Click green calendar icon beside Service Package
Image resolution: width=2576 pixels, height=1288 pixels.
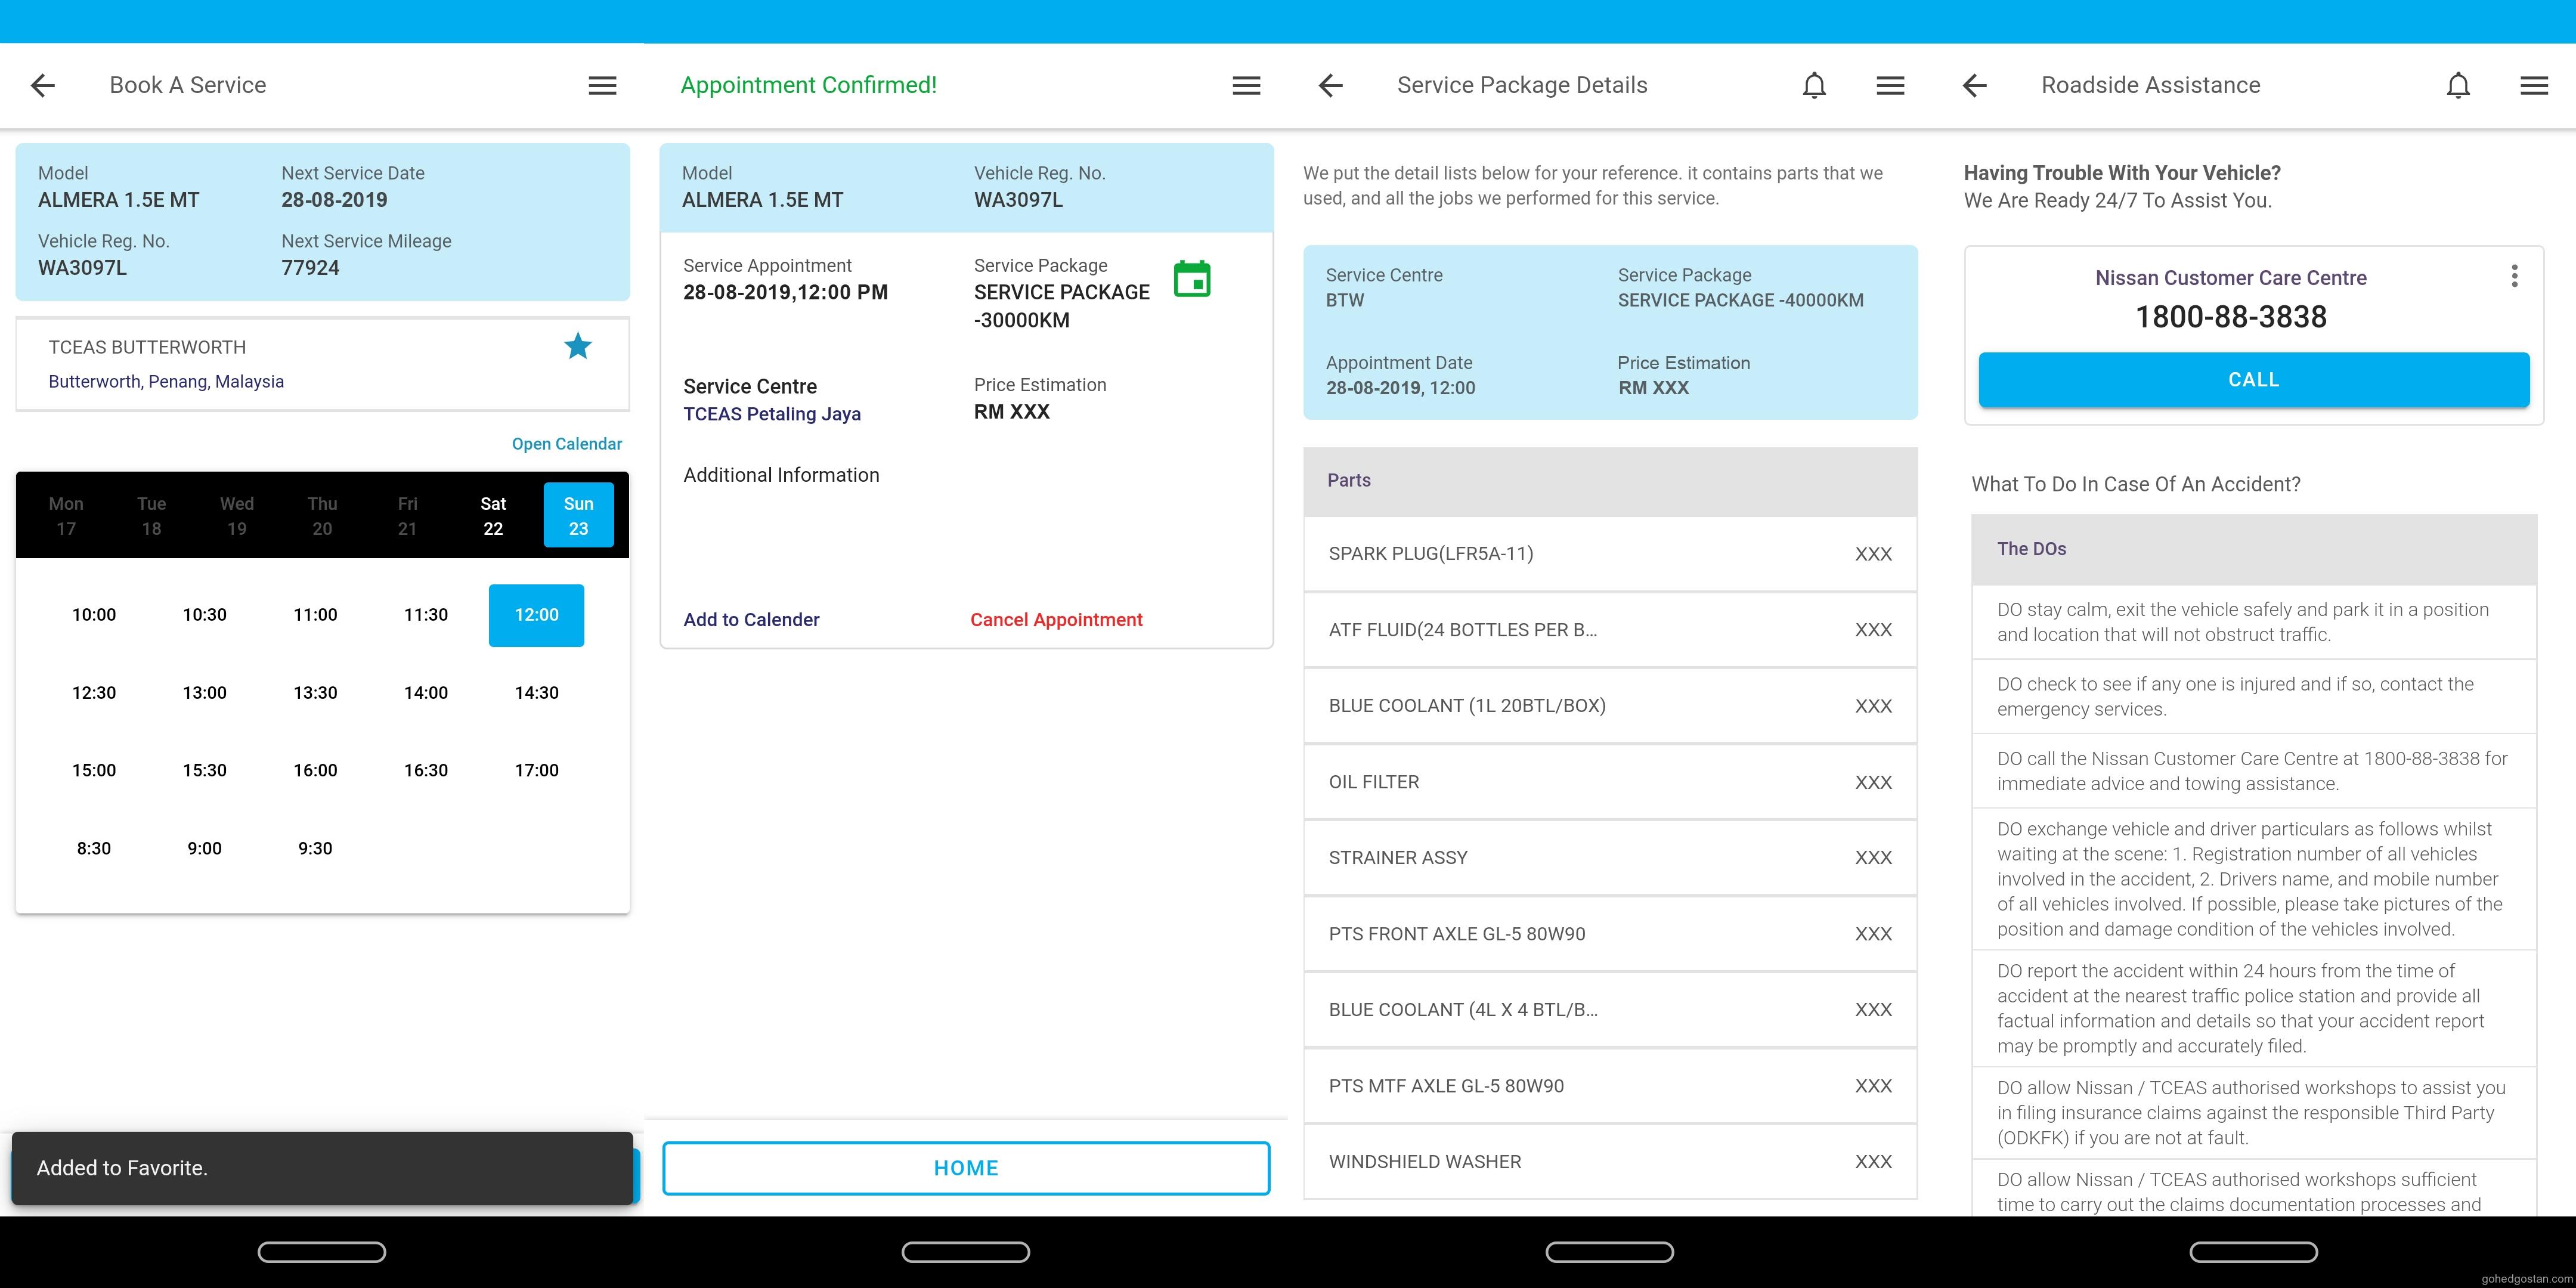[x=1191, y=279]
